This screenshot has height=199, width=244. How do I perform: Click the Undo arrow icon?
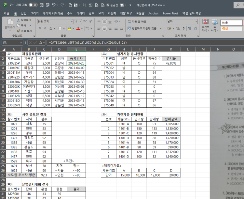tap(54, 5)
